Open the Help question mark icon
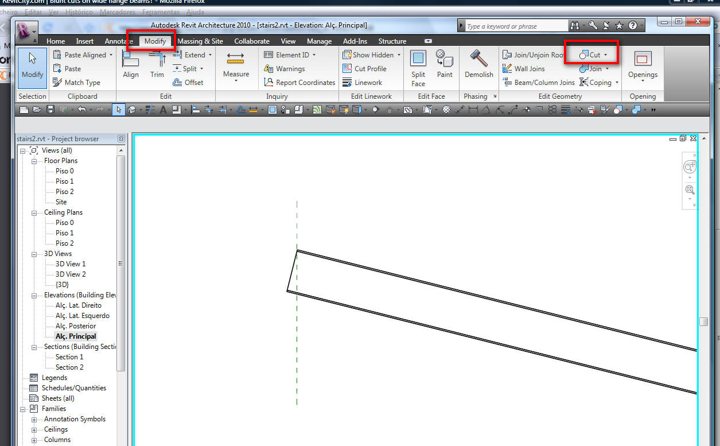The image size is (720, 446). (x=632, y=26)
